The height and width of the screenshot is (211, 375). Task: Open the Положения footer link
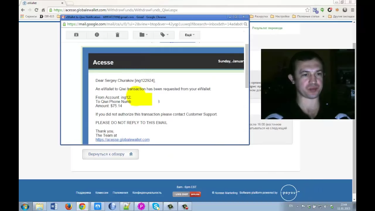pyautogui.click(x=120, y=193)
